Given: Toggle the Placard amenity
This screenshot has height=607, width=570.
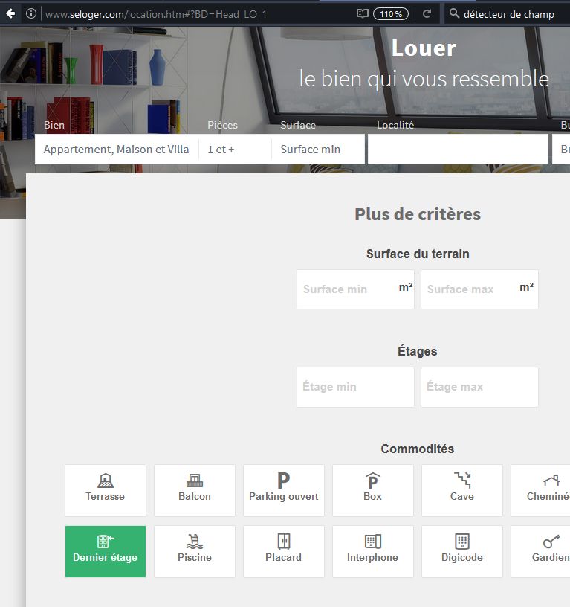Looking at the screenshot, I should tap(284, 551).
